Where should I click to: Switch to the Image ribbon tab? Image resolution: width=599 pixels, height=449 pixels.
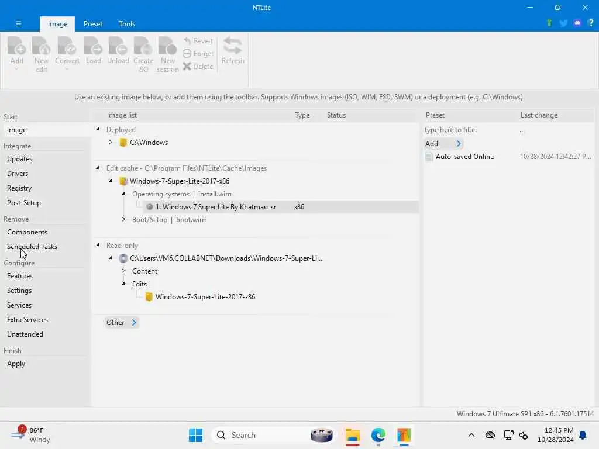click(57, 23)
